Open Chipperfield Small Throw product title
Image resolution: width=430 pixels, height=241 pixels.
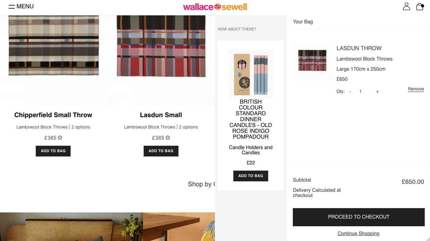pyautogui.click(x=53, y=115)
